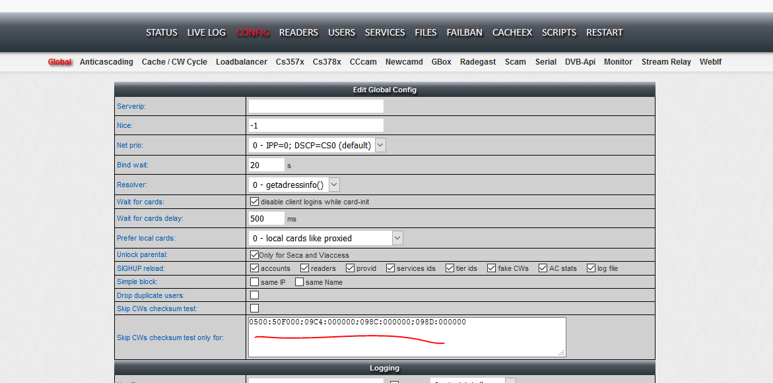Open the Stream Relay tab
773x383 pixels.
click(x=666, y=62)
